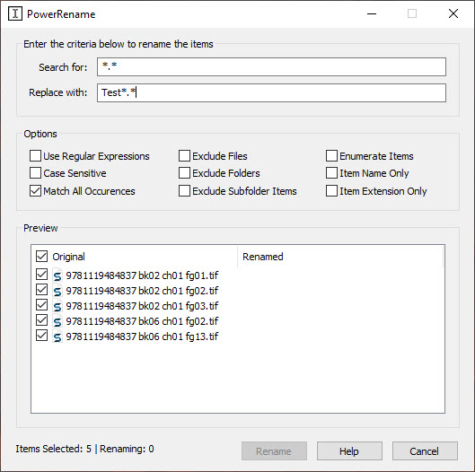Click the Renamed column header
Screen dimensions: 475x472
[x=263, y=257]
